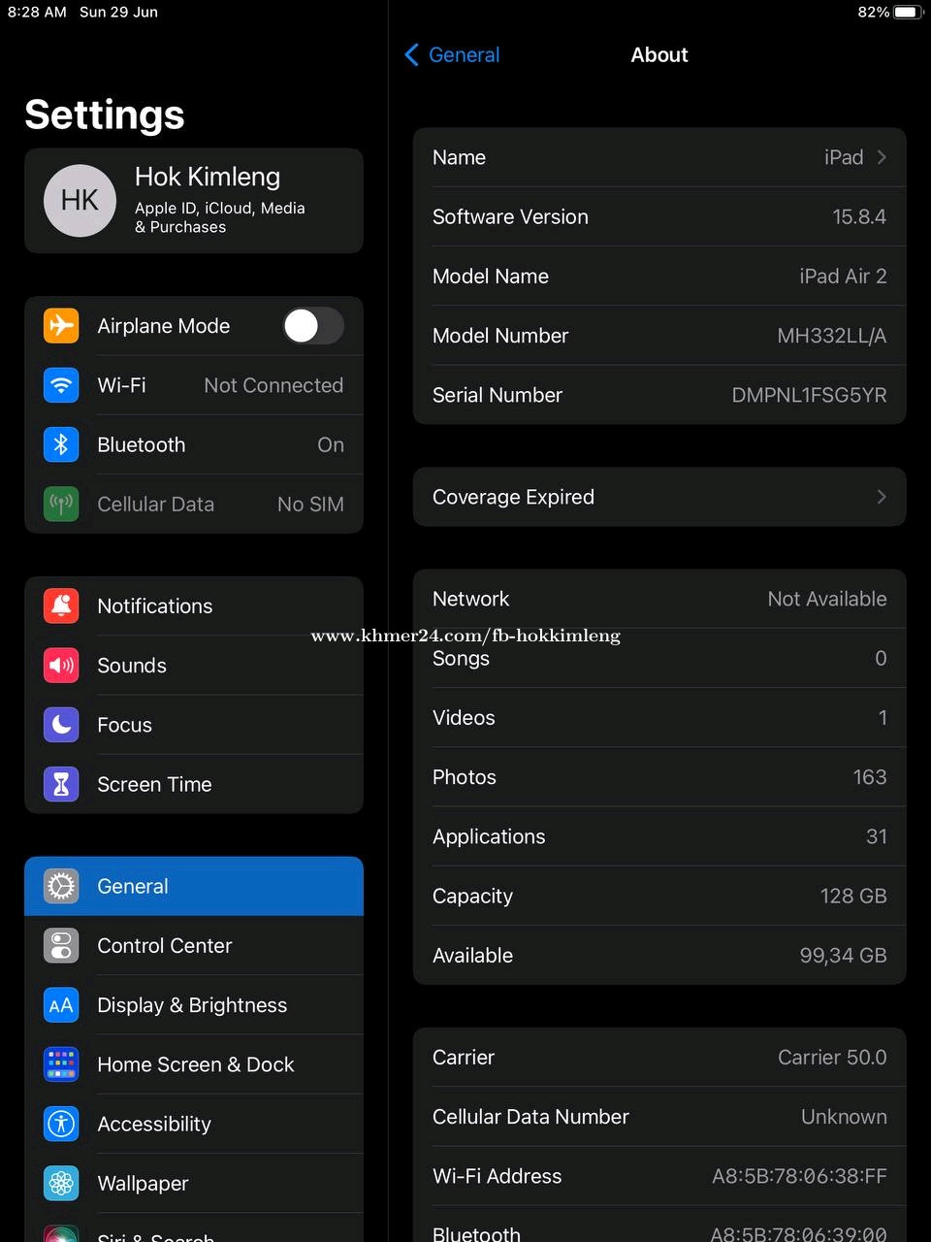Open Notifications settings
Screen dimensions: 931x1242
tap(194, 605)
